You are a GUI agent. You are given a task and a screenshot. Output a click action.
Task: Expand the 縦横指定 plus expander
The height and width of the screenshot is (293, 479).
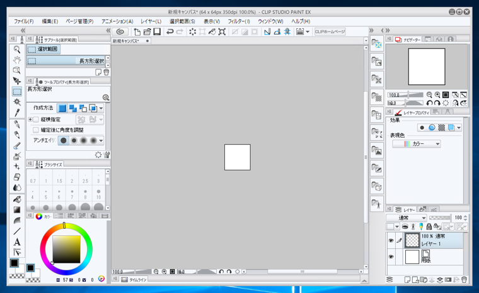click(30, 119)
